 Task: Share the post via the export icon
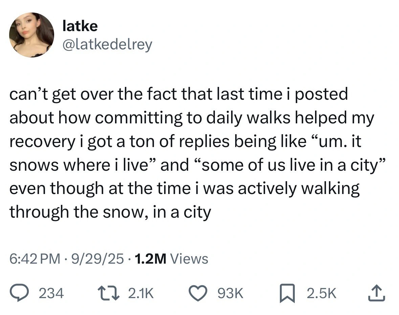(377, 293)
